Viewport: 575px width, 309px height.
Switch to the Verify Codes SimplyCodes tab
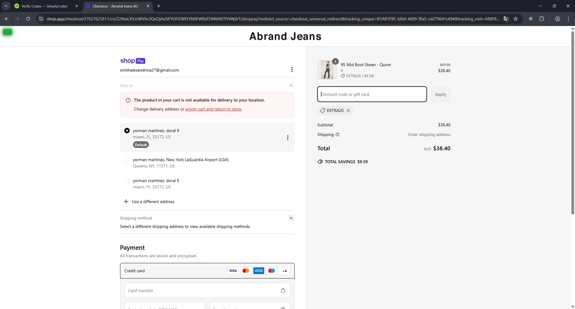44,6
